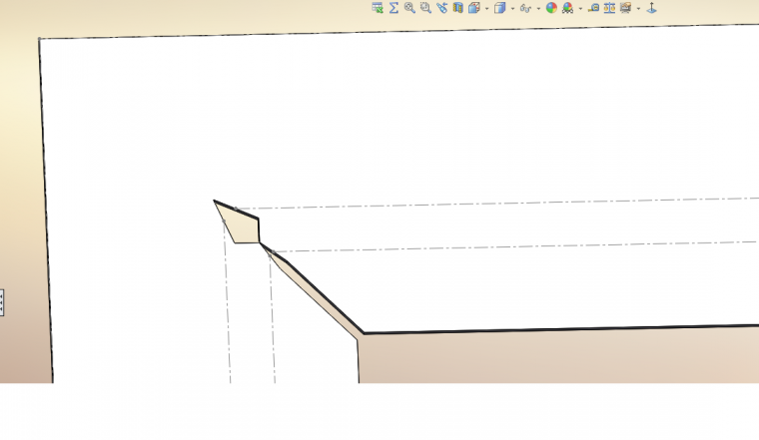Open Edit Appearance color ball
Image resolution: width=759 pixels, height=440 pixels.
tap(551, 8)
